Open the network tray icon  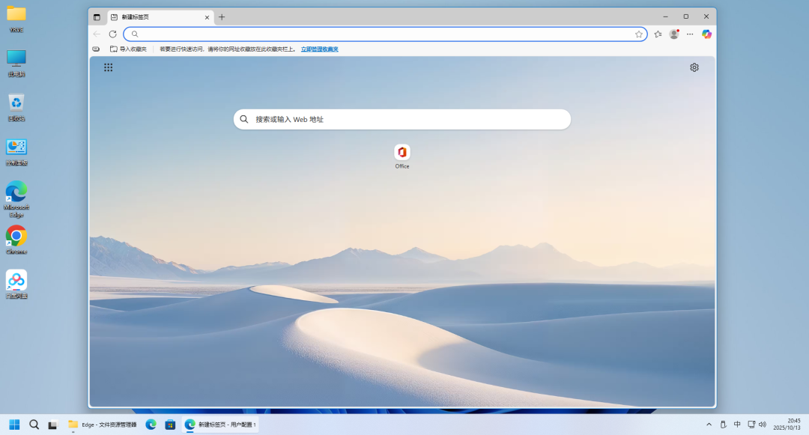(x=751, y=425)
